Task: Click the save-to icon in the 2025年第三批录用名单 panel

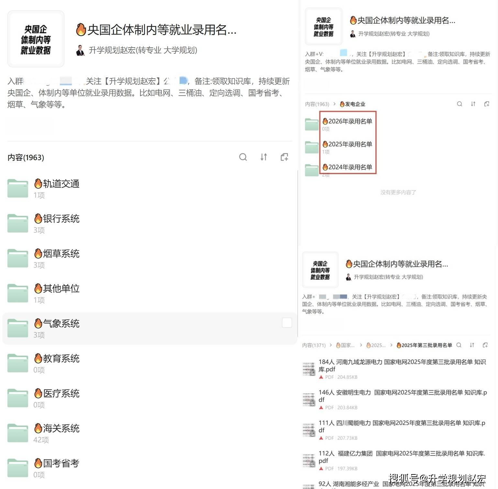Action: 485,345
